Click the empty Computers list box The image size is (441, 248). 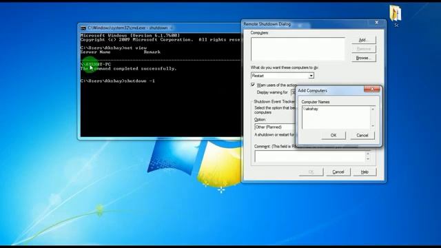coord(298,49)
